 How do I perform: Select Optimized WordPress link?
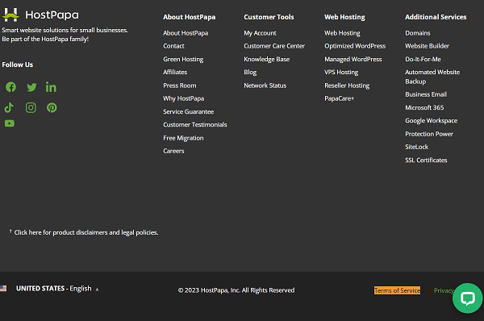click(355, 46)
